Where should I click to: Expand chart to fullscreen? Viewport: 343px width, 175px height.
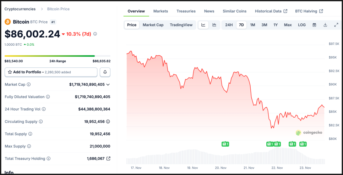coord(336,25)
